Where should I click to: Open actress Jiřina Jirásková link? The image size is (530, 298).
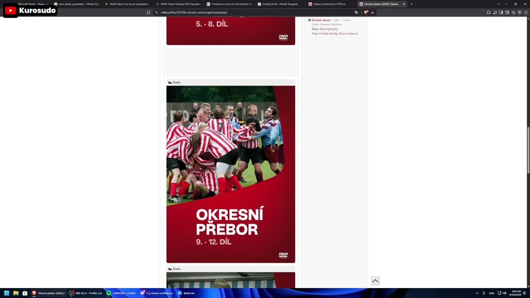point(348,34)
